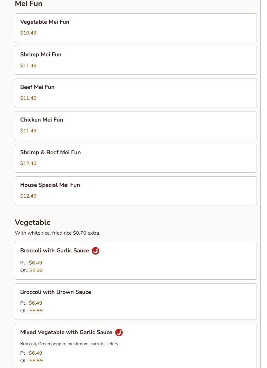Click the $11.49 Chicken Mei Fun price
This screenshot has height=368, width=267.
tap(28, 131)
